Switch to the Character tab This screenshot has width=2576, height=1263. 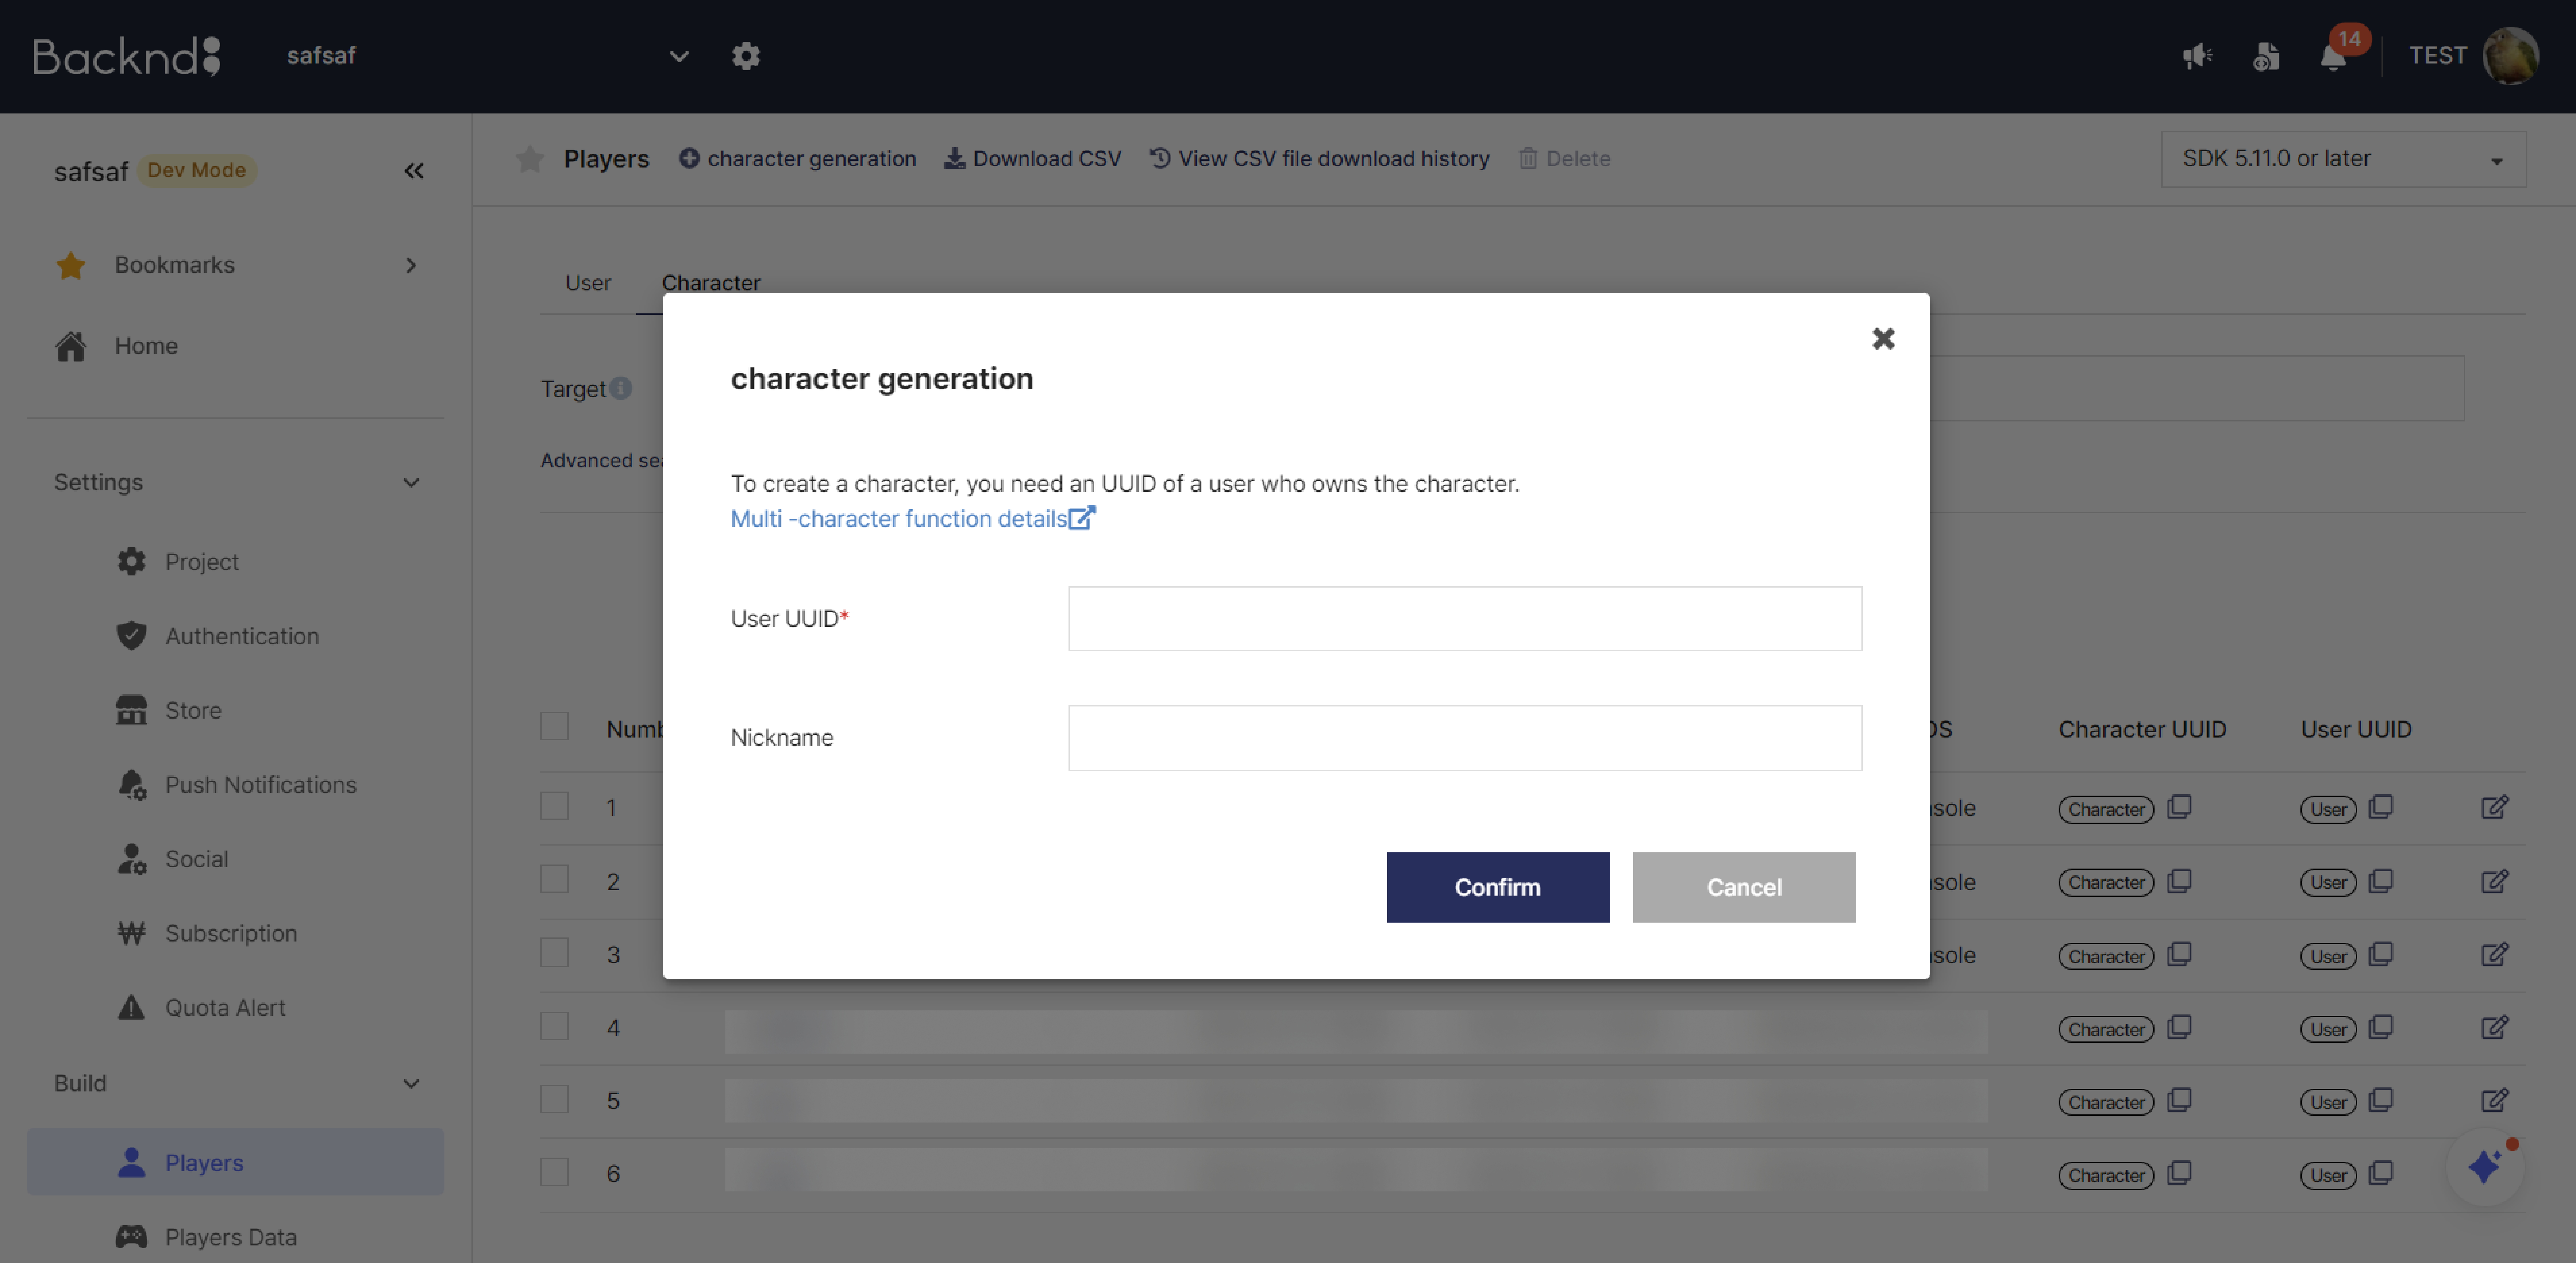pyautogui.click(x=711, y=283)
